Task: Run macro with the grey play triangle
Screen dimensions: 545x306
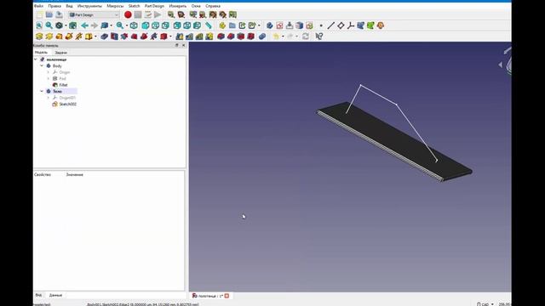Action: (158, 15)
